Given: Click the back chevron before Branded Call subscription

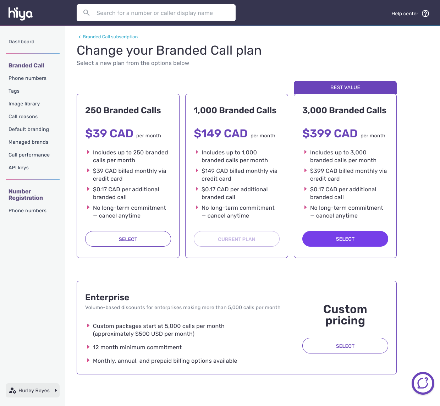Looking at the screenshot, I should pyautogui.click(x=79, y=37).
